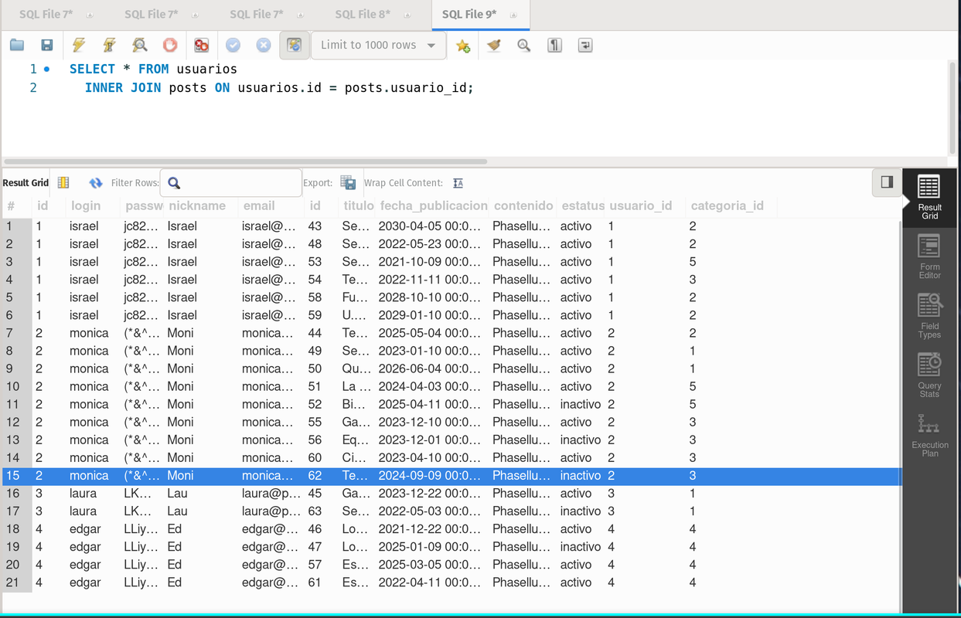Open the Form Editor side panel
The image size is (961, 618).
point(929,257)
